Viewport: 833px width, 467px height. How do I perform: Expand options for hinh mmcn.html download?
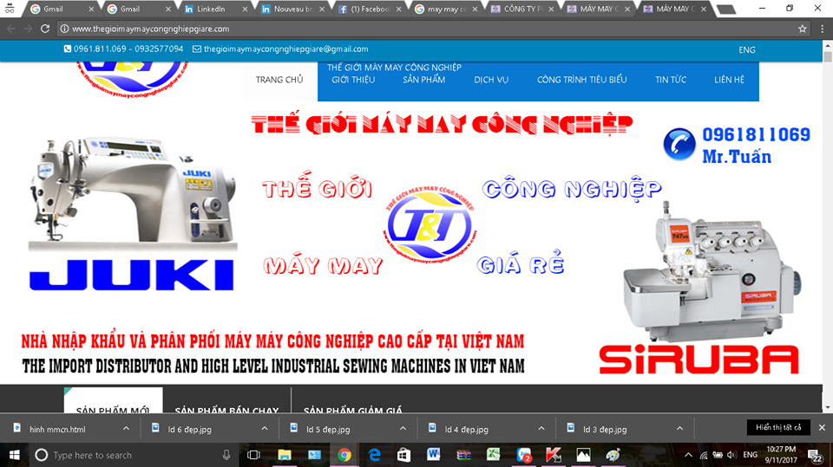126,428
